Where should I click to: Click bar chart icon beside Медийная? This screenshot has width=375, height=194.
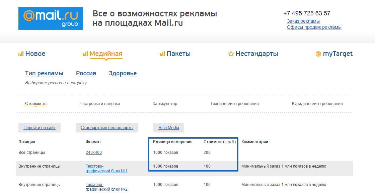(x=85, y=54)
